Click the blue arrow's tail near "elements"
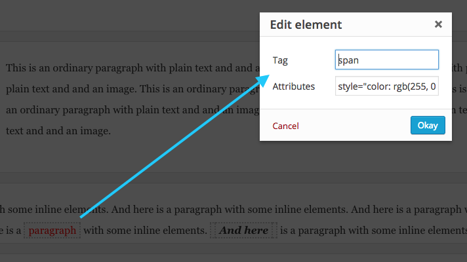The image size is (467, 262). click(x=83, y=216)
